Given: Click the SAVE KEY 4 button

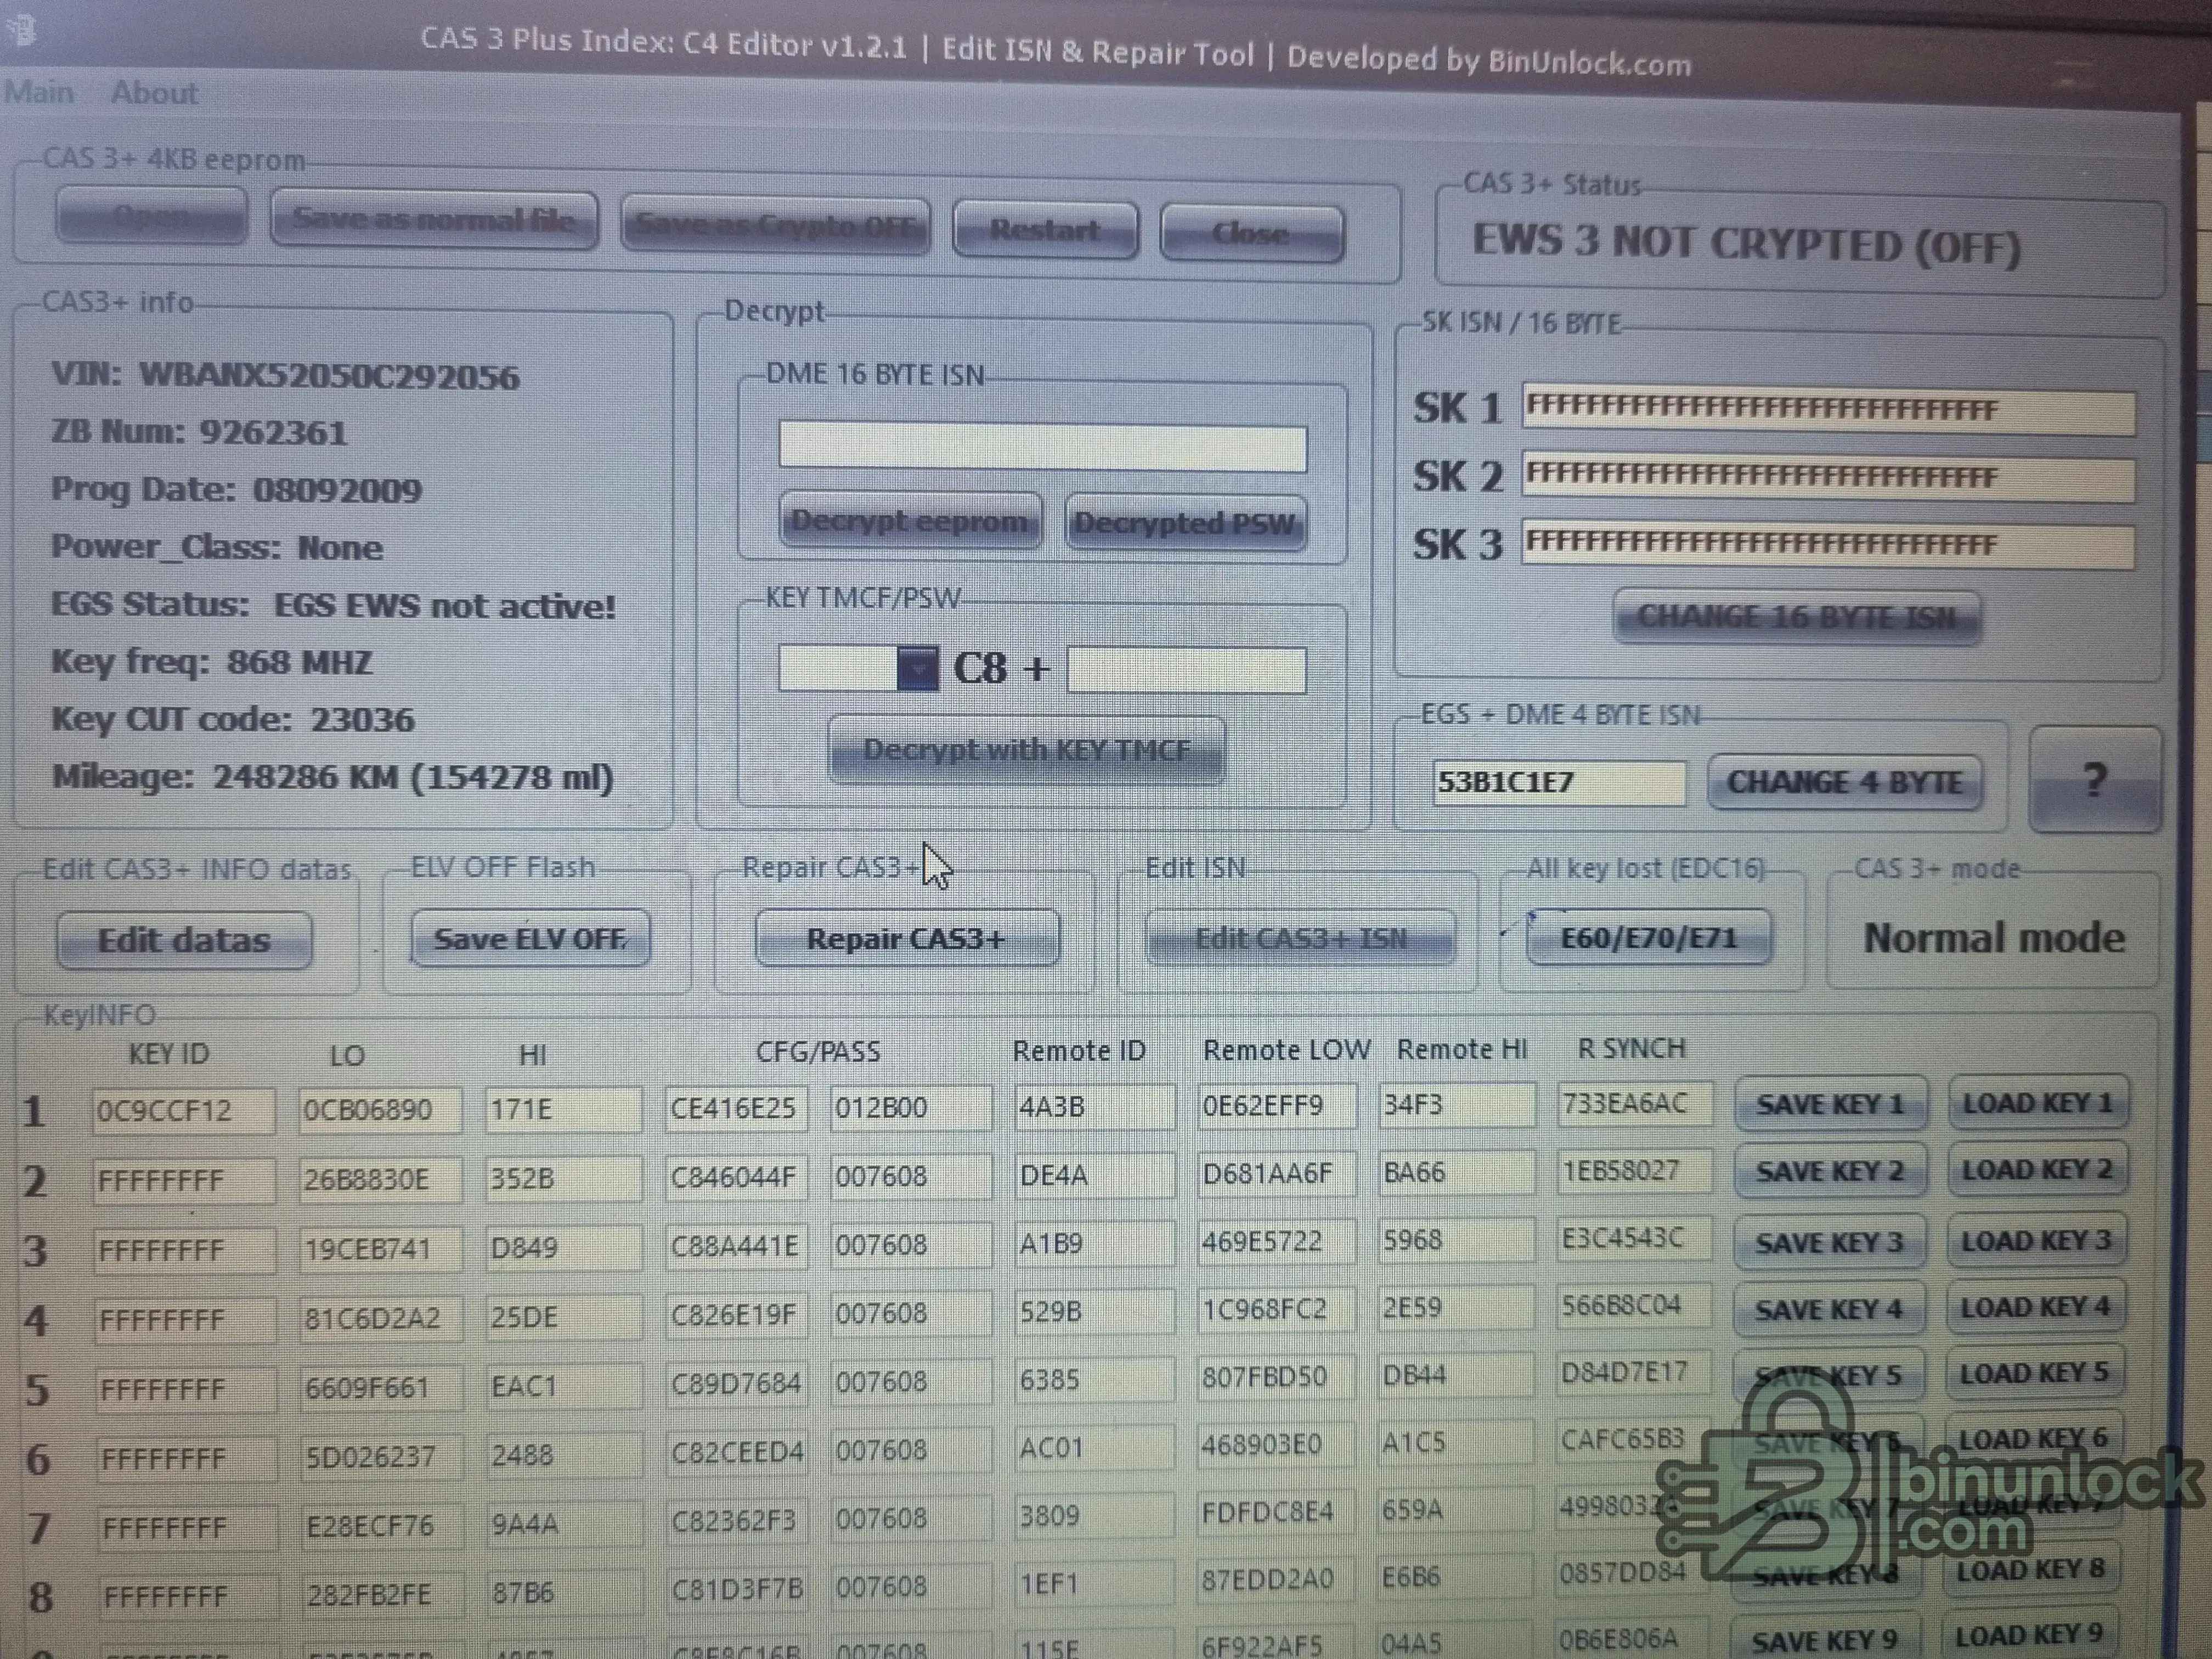Looking at the screenshot, I should pos(1829,1309).
